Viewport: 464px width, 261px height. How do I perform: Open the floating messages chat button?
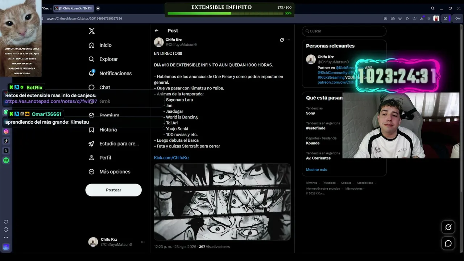click(x=448, y=244)
